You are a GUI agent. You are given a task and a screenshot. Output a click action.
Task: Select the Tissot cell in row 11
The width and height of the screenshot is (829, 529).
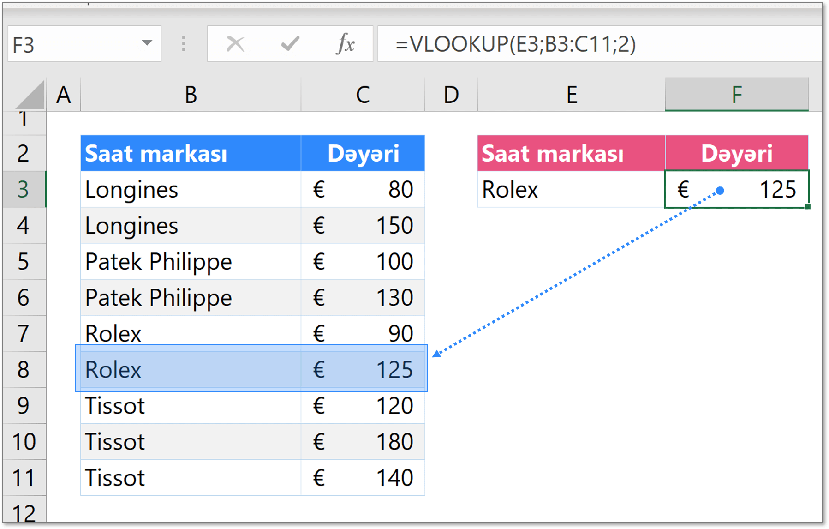coord(191,477)
